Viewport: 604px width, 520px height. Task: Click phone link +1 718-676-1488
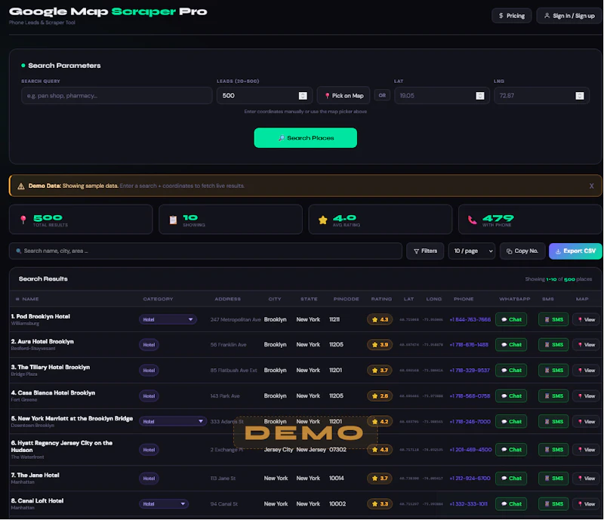(469, 345)
